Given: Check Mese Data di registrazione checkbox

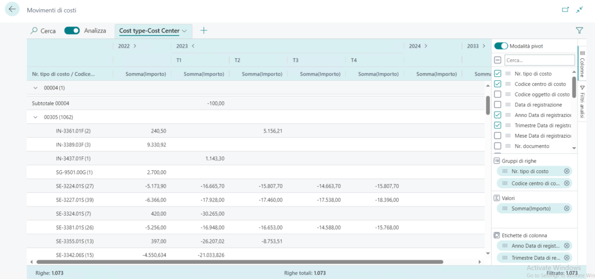Looking at the screenshot, I should click(498, 135).
